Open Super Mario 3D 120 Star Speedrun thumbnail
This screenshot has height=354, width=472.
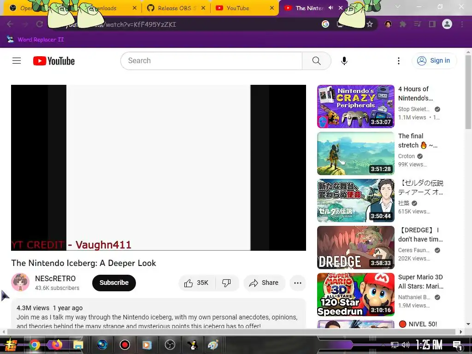355,295
